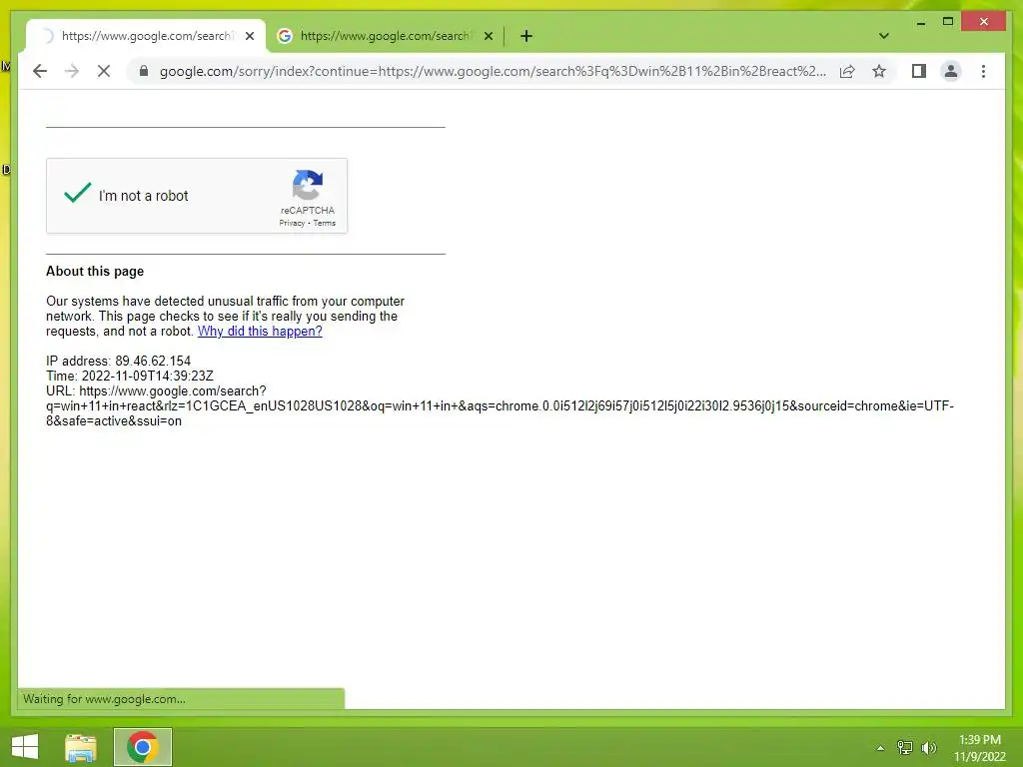Open a new tab
This screenshot has width=1023, height=767.
pos(526,36)
